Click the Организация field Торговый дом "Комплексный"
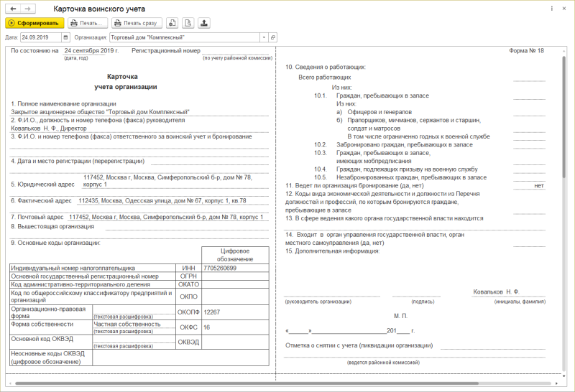 [x=185, y=37]
